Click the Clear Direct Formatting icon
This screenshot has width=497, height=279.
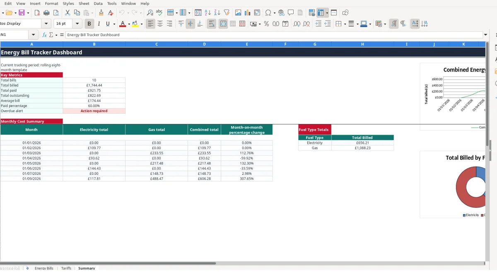pyautogui.click(x=111, y=13)
